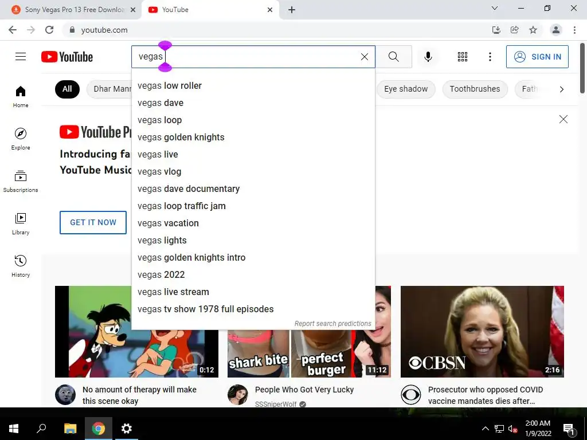587x440 pixels.
Task: Open 'Prosecutor who opposed COVID' video title
Action: (x=486, y=395)
